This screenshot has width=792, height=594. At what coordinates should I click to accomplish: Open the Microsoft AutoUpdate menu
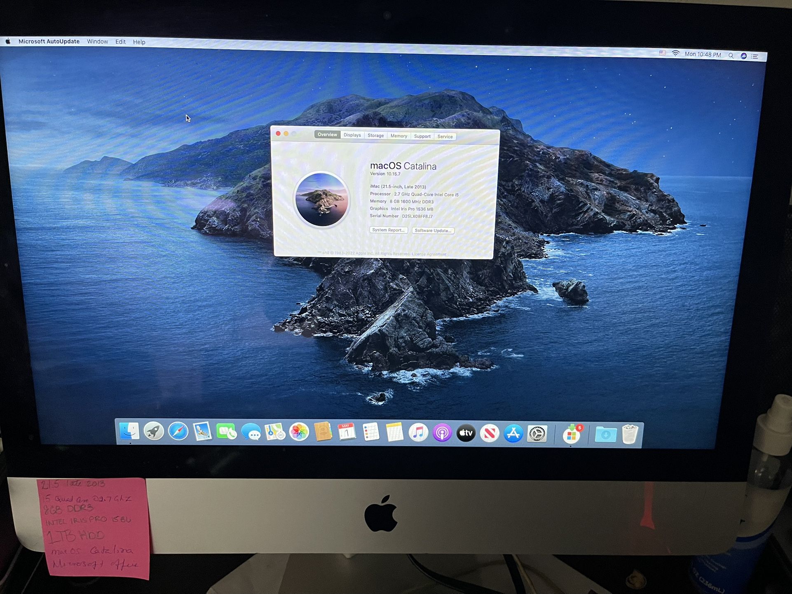49,42
